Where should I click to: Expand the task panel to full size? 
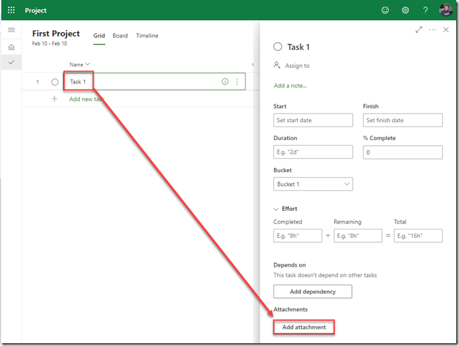pos(418,30)
